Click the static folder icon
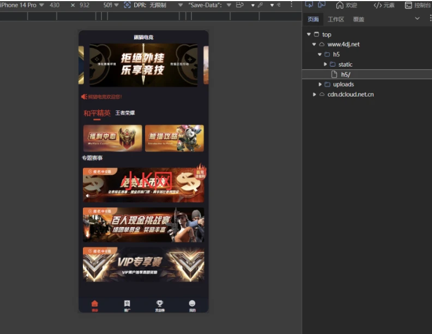The image size is (432, 334). [333, 64]
